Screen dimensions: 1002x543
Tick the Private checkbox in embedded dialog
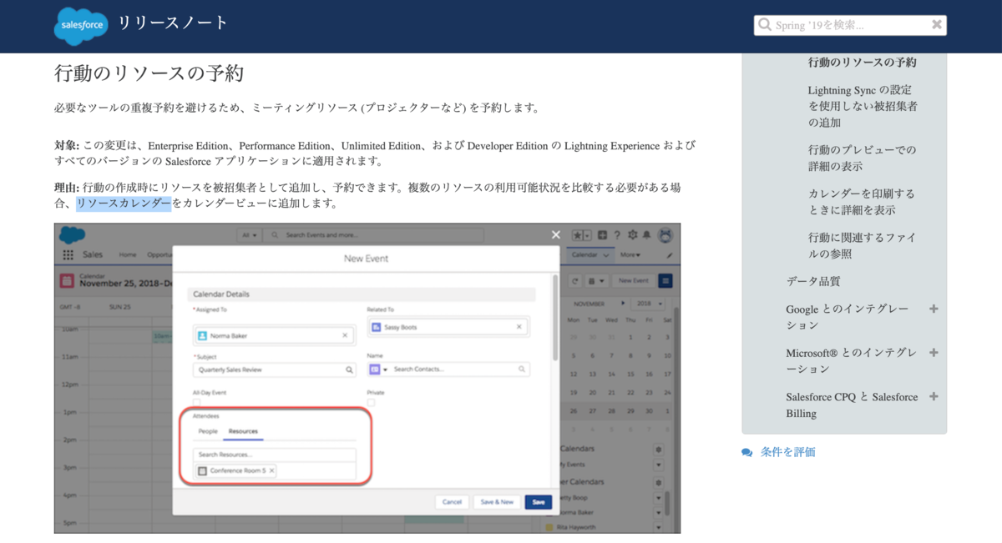[371, 402]
